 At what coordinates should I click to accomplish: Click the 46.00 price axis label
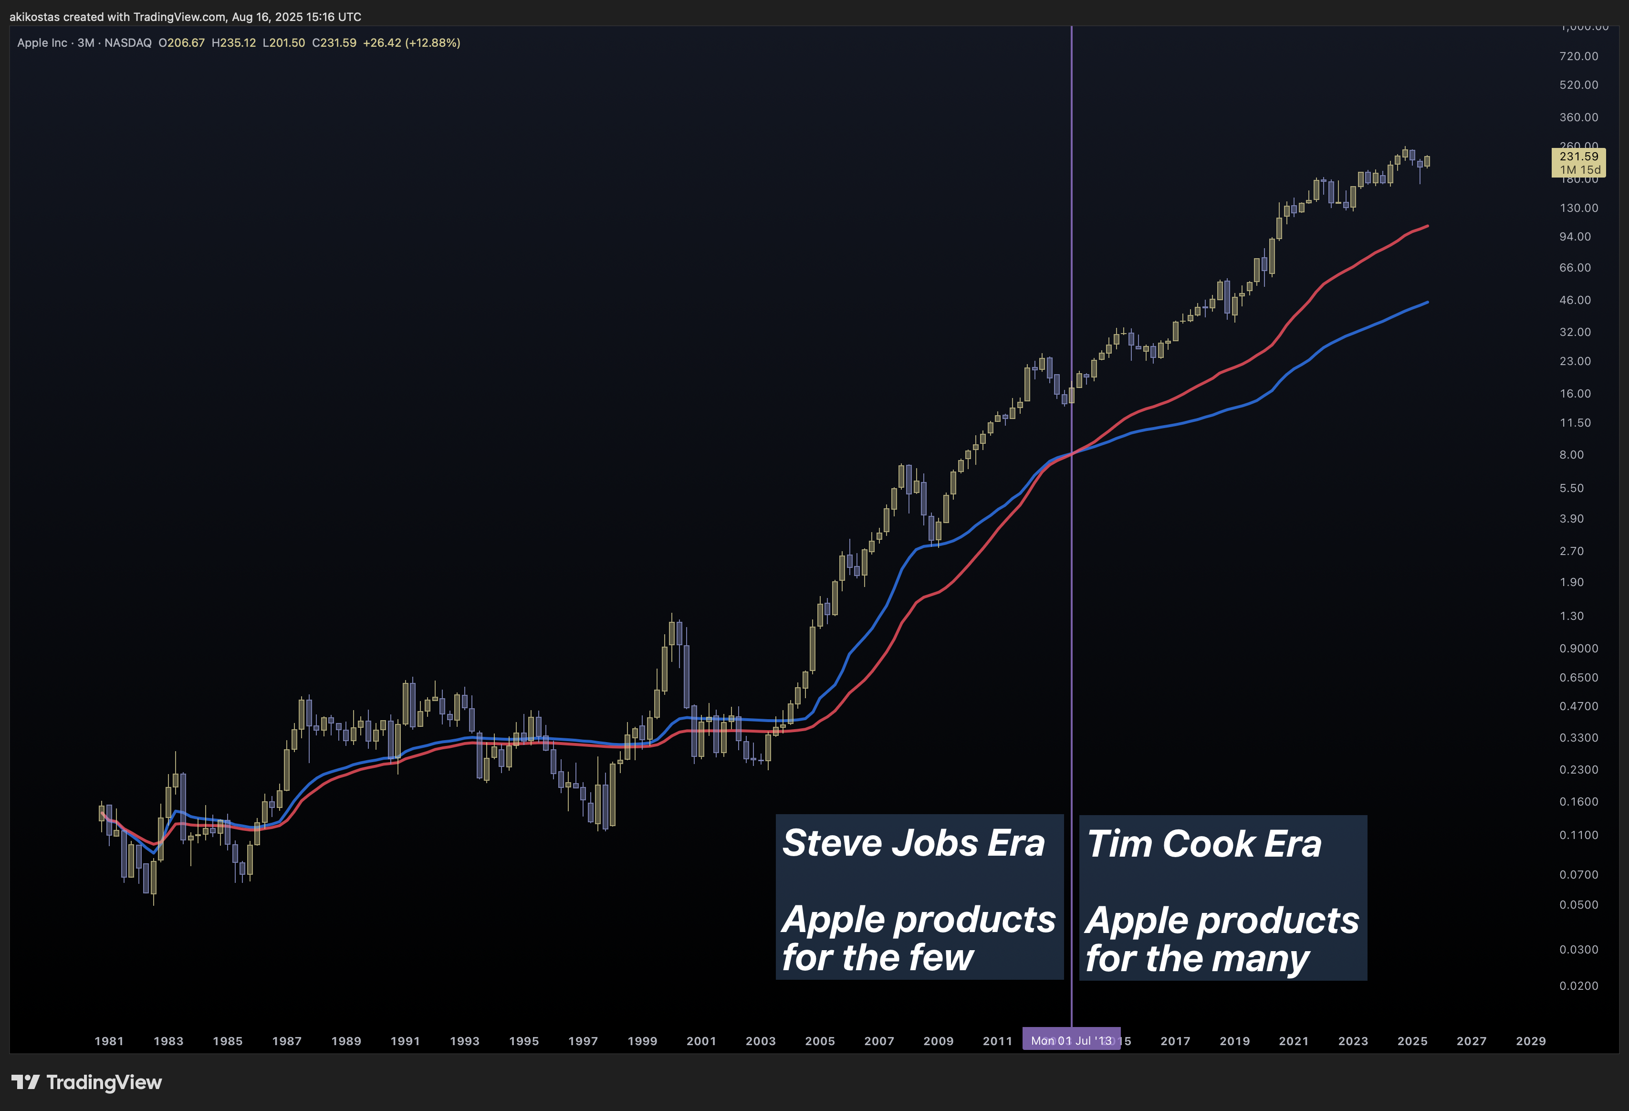(x=1575, y=300)
